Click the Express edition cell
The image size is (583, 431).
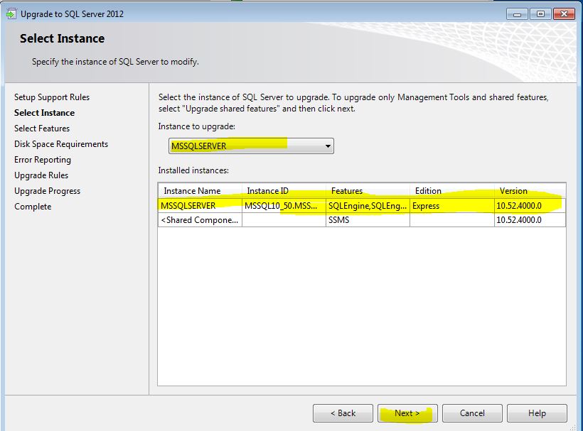pos(452,206)
